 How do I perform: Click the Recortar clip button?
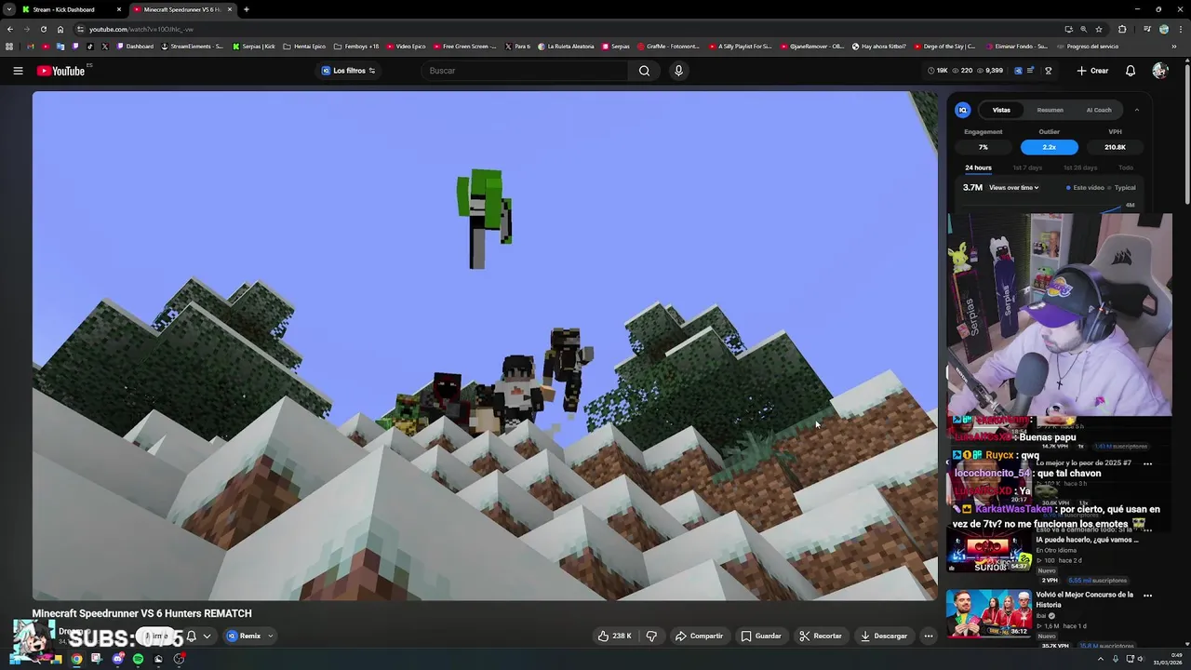(821, 636)
